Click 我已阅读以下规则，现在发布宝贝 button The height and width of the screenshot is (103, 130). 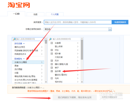click(75, 98)
